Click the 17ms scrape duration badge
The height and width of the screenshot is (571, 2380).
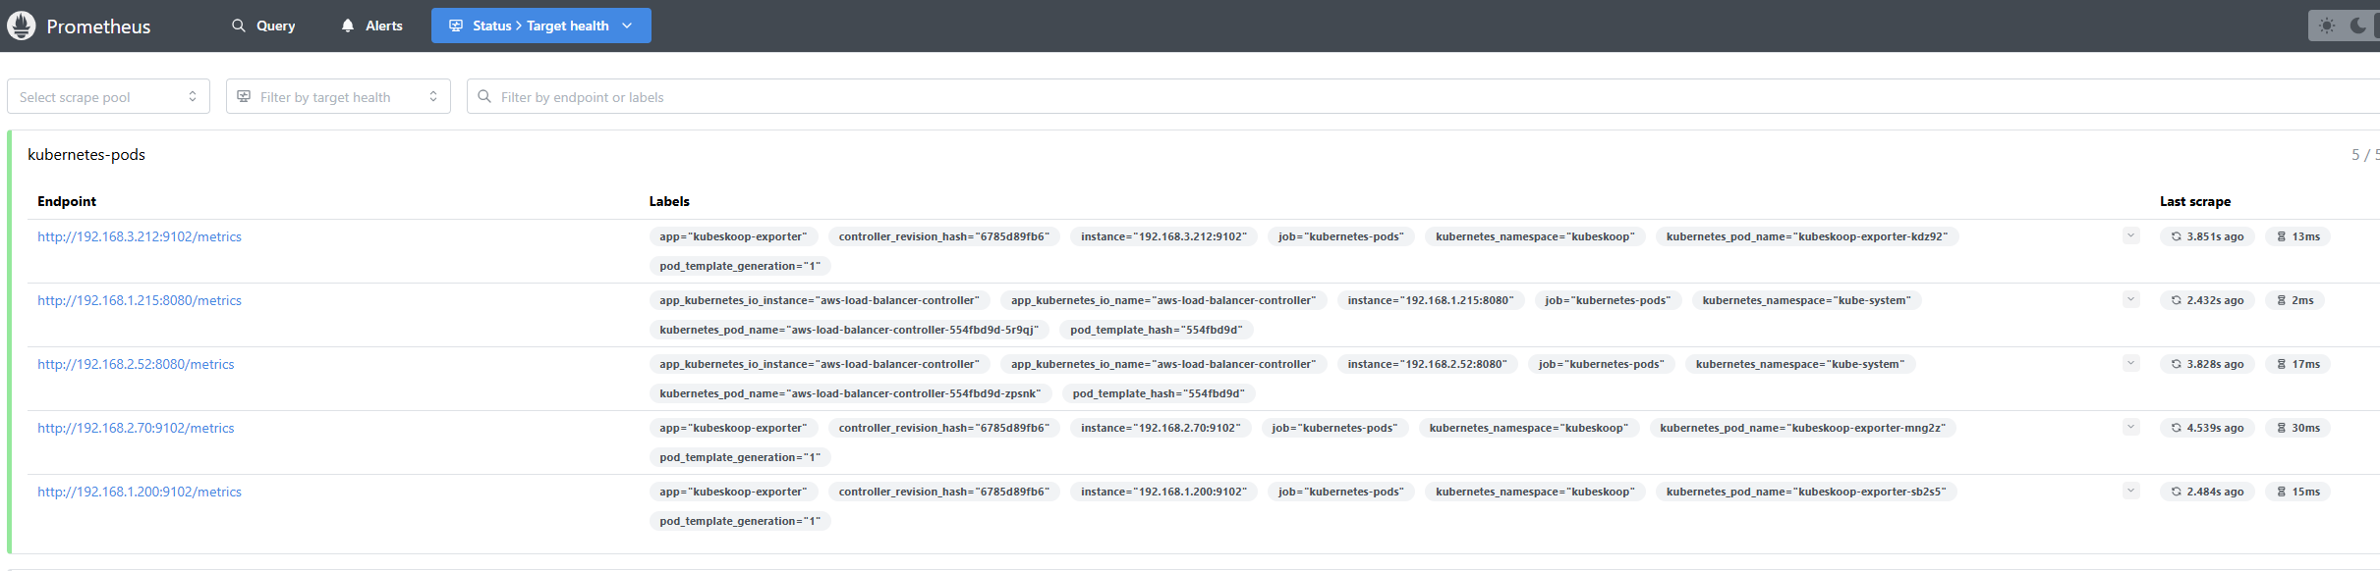[2297, 364]
